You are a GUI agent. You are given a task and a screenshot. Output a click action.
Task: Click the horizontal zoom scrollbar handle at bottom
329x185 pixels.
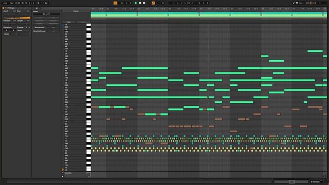[x=291, y=181]
